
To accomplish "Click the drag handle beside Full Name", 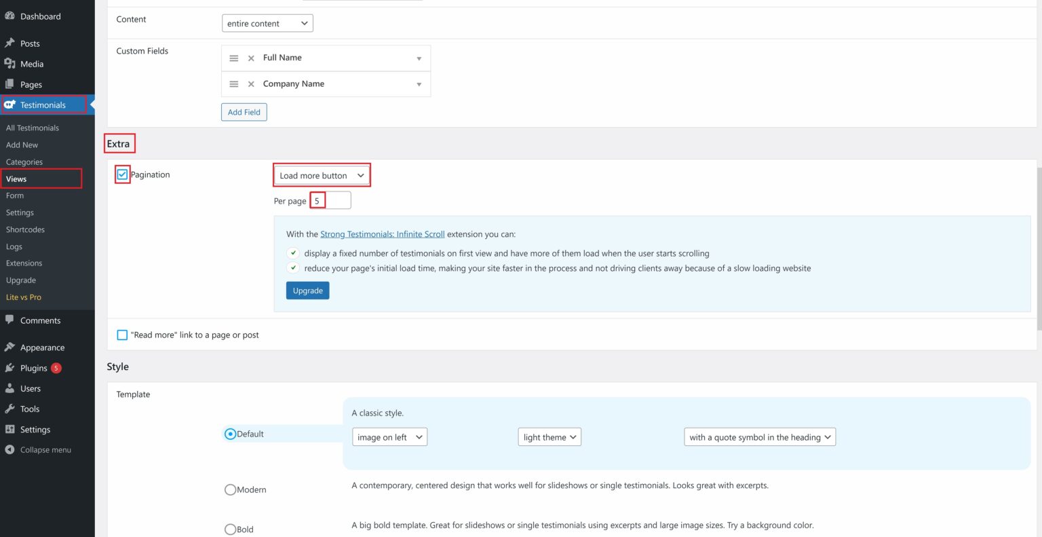I will coord(234,58).
